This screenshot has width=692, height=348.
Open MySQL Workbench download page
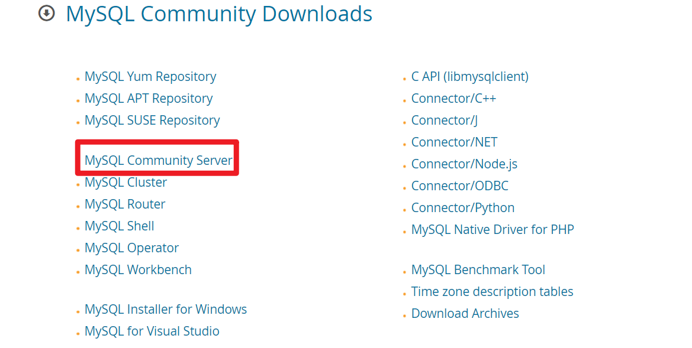tap(138, 269)
